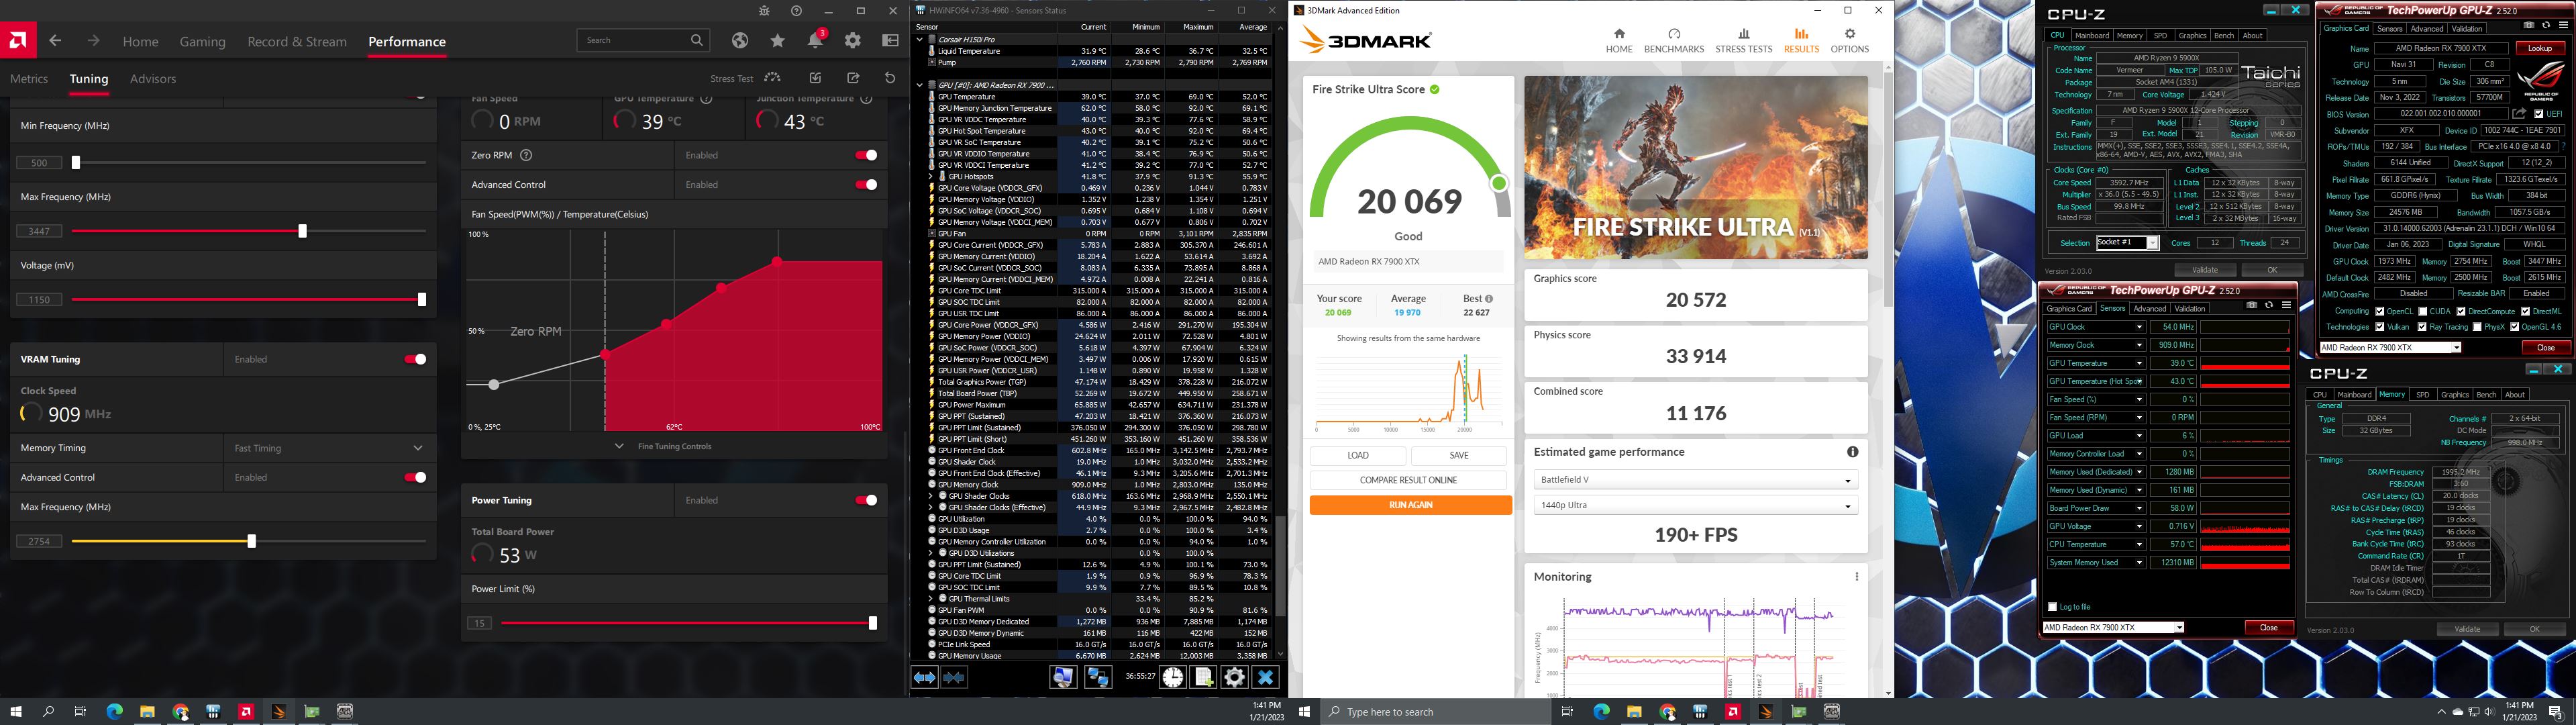Click the export tuning profile icon

click(x=853, y=78)
